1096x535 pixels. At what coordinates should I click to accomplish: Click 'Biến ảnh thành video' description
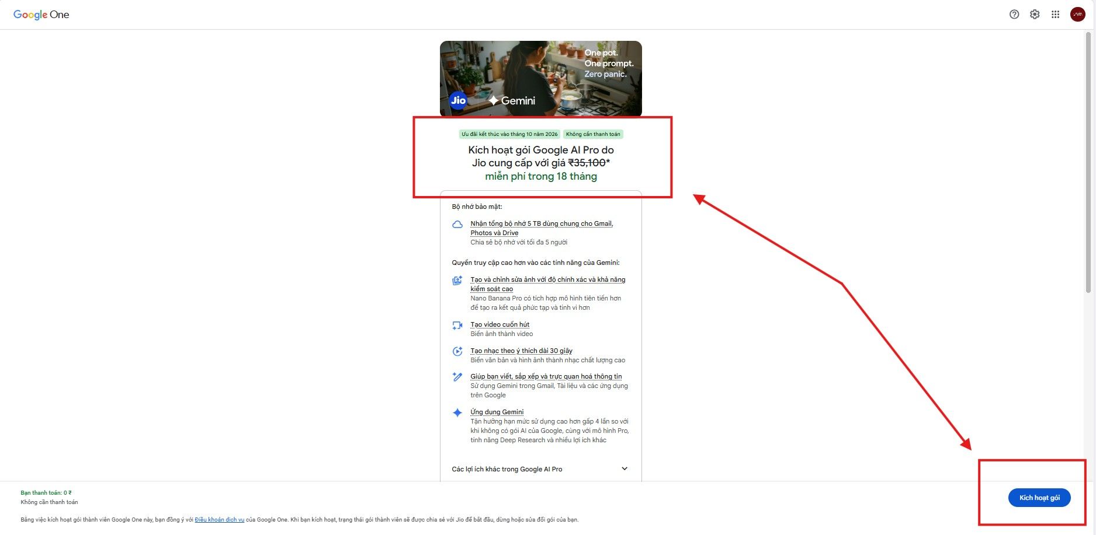(x=502, y=334)
